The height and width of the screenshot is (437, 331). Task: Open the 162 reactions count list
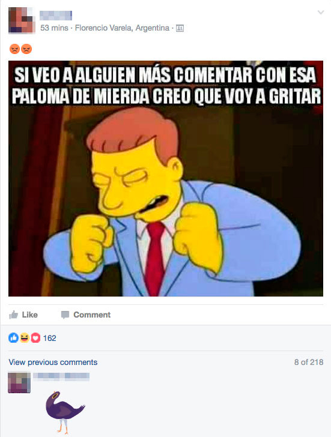click(50, 338)
